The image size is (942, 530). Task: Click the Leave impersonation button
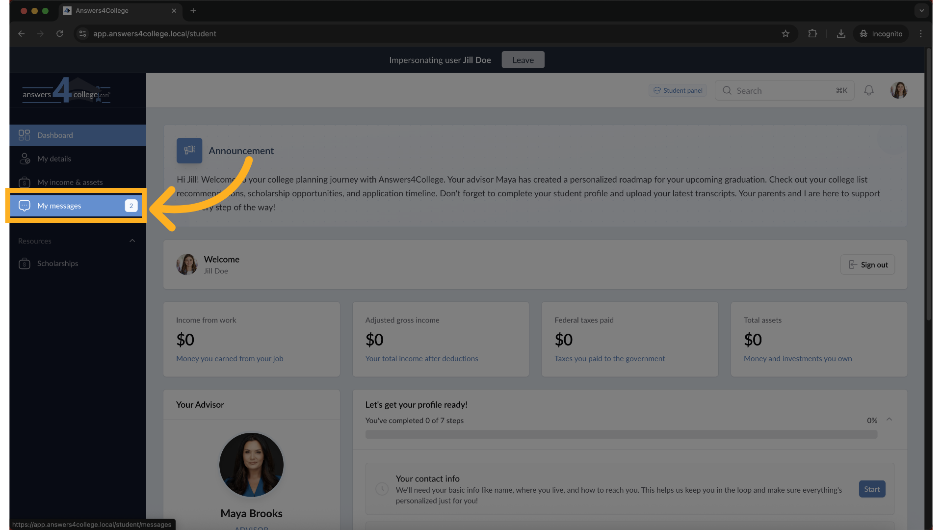click(523, 60)
